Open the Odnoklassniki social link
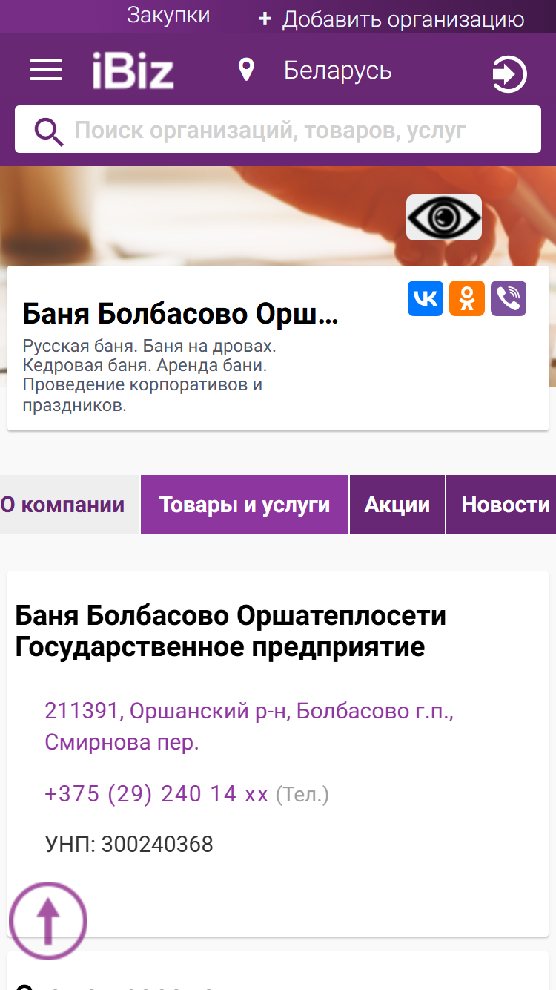556x990 pixels. [x=467, y=298]
